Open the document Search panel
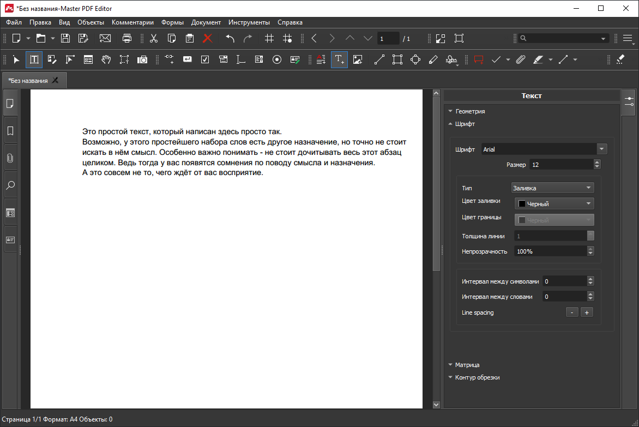Image resolution: width=639 pixels, height=427 pixels. pyautogui.click(x=10, y=185)
